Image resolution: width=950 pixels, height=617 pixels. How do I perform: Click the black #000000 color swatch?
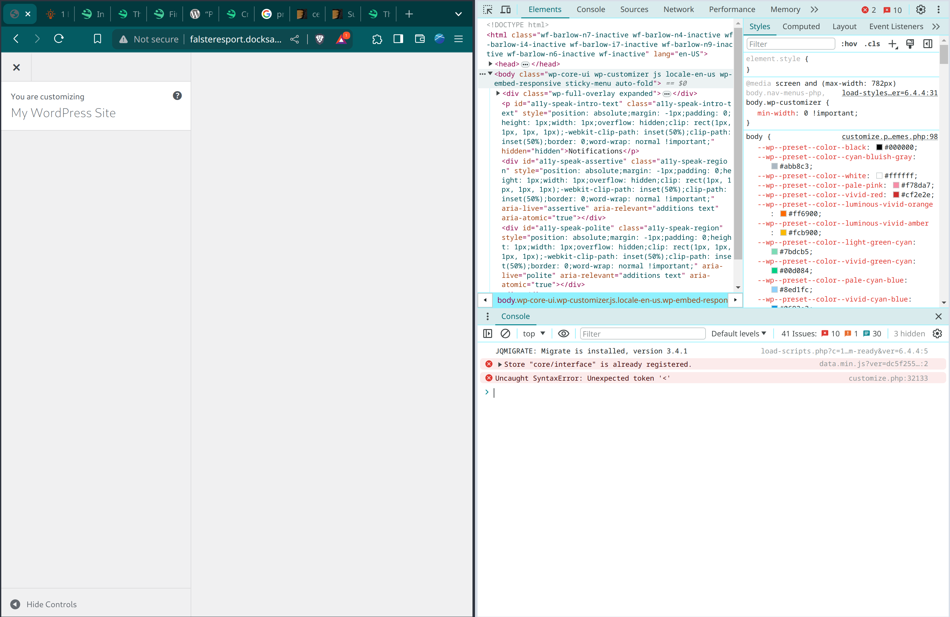[x=879, y=147]
